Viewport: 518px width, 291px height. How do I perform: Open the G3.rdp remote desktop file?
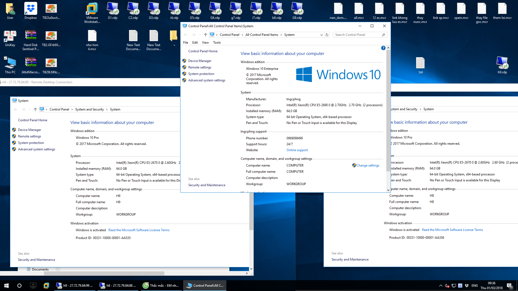154,11
